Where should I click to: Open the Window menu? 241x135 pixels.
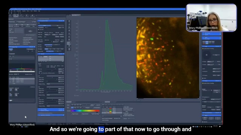point(35,11)
